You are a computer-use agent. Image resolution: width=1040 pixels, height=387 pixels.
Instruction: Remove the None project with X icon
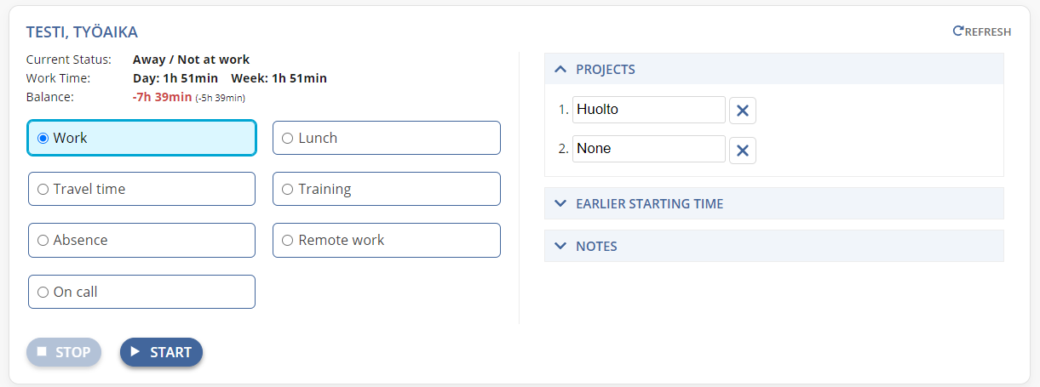tap(743, 150)
